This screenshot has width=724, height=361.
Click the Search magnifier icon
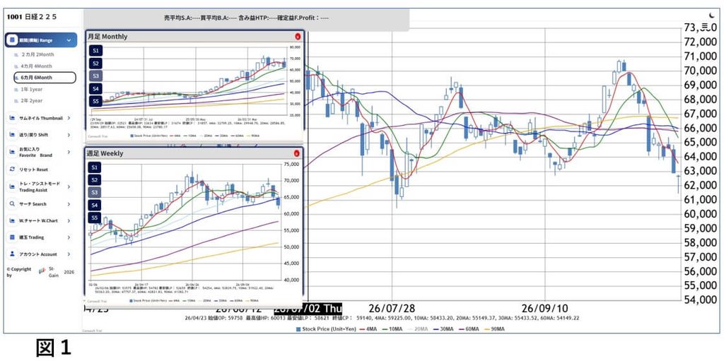[13, 203]
